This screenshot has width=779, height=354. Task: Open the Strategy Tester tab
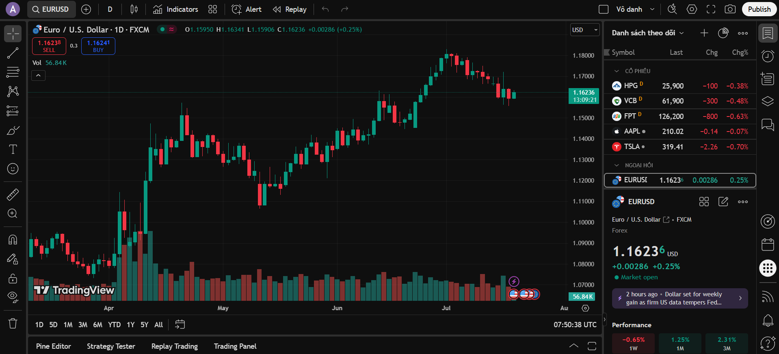tap(111, 346)
